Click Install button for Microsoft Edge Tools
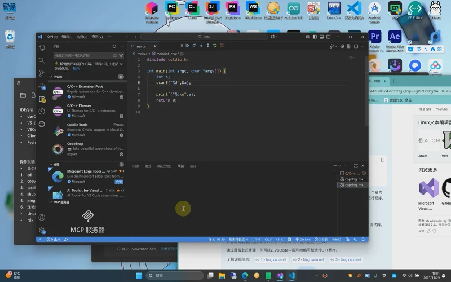The width and height of the screenshot is (451, 282). 119,182
